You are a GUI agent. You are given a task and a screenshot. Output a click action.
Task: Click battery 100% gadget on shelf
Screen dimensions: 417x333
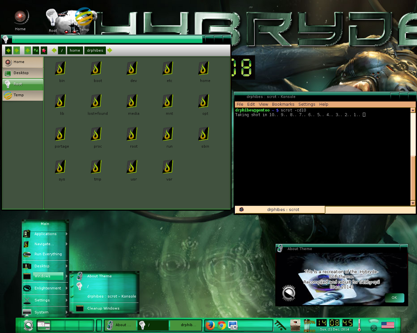(309, 325)
